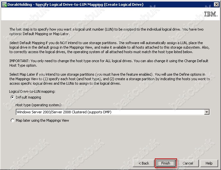Cancel the logical drive wizard

(x=188, y=163)
